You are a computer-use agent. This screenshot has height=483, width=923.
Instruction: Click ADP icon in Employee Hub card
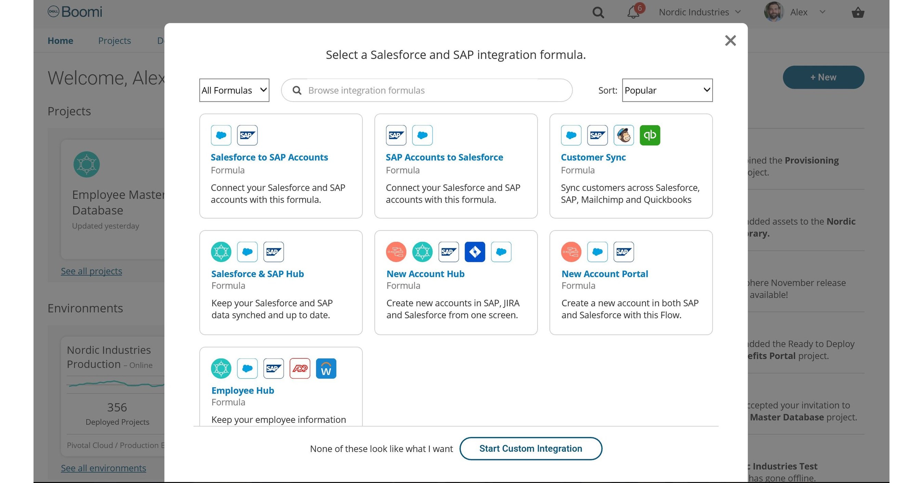click(x=300, y=369)
